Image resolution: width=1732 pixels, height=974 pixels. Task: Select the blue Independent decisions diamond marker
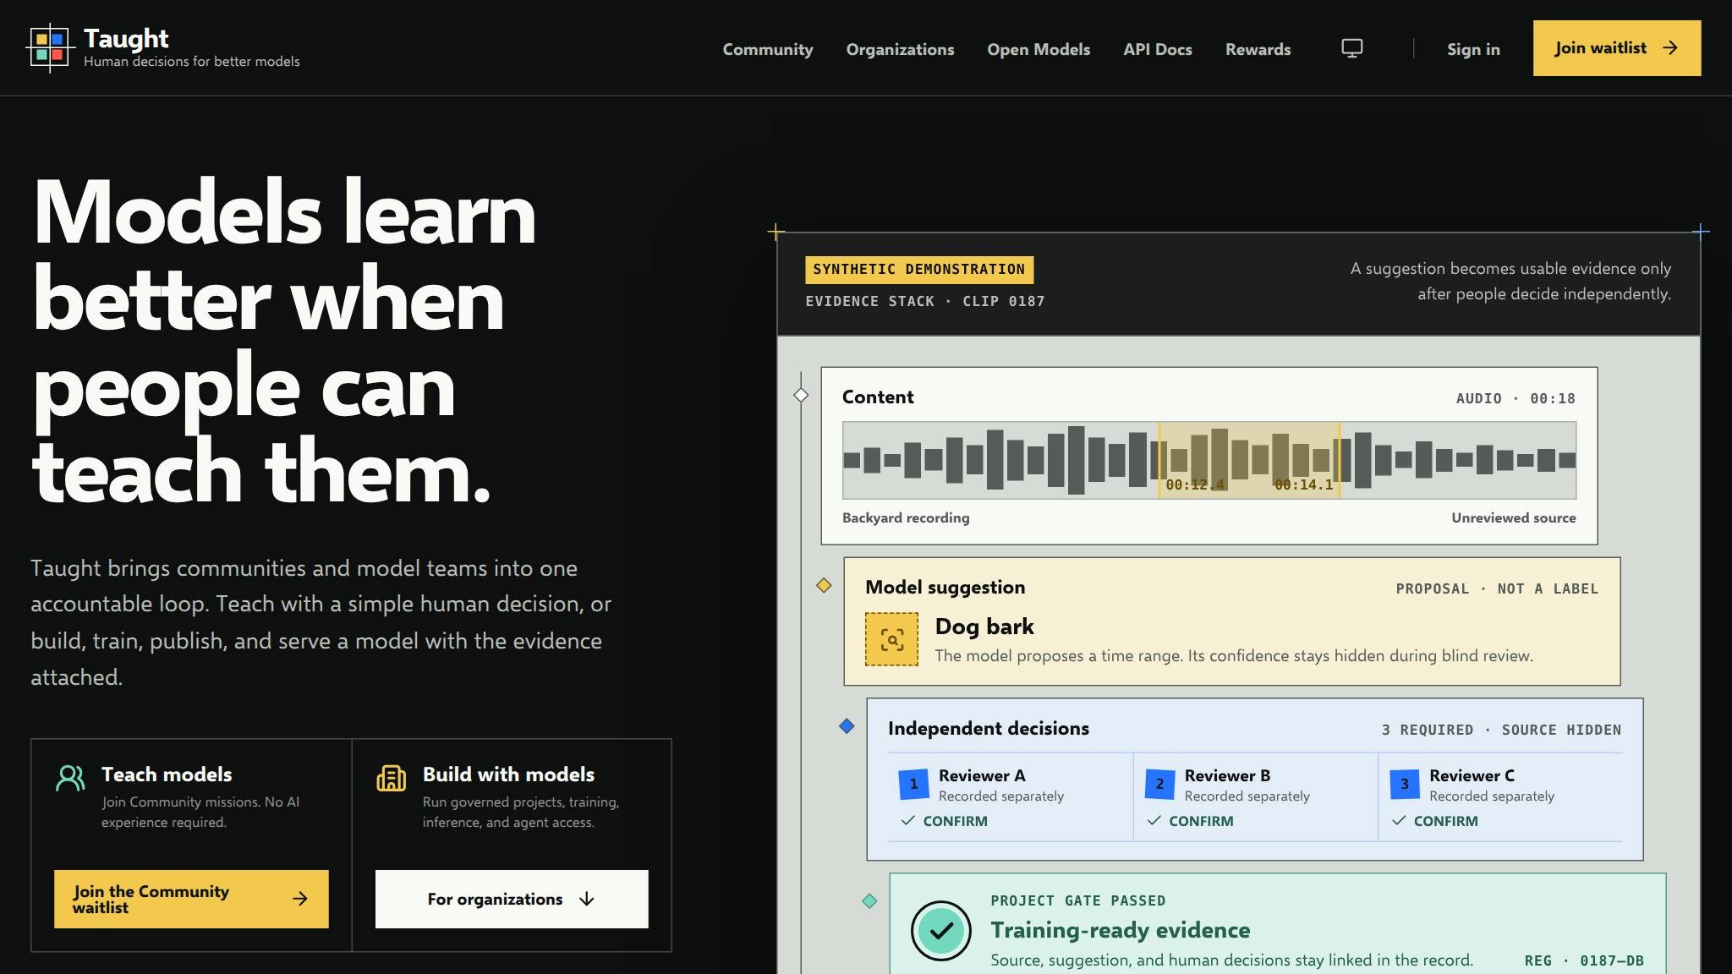pos(847,725)
